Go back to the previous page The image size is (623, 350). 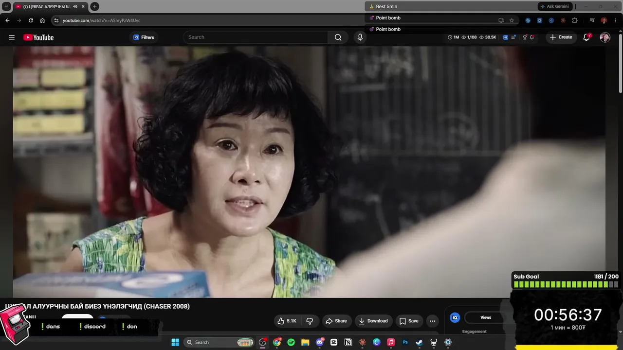tap(7, 20)
